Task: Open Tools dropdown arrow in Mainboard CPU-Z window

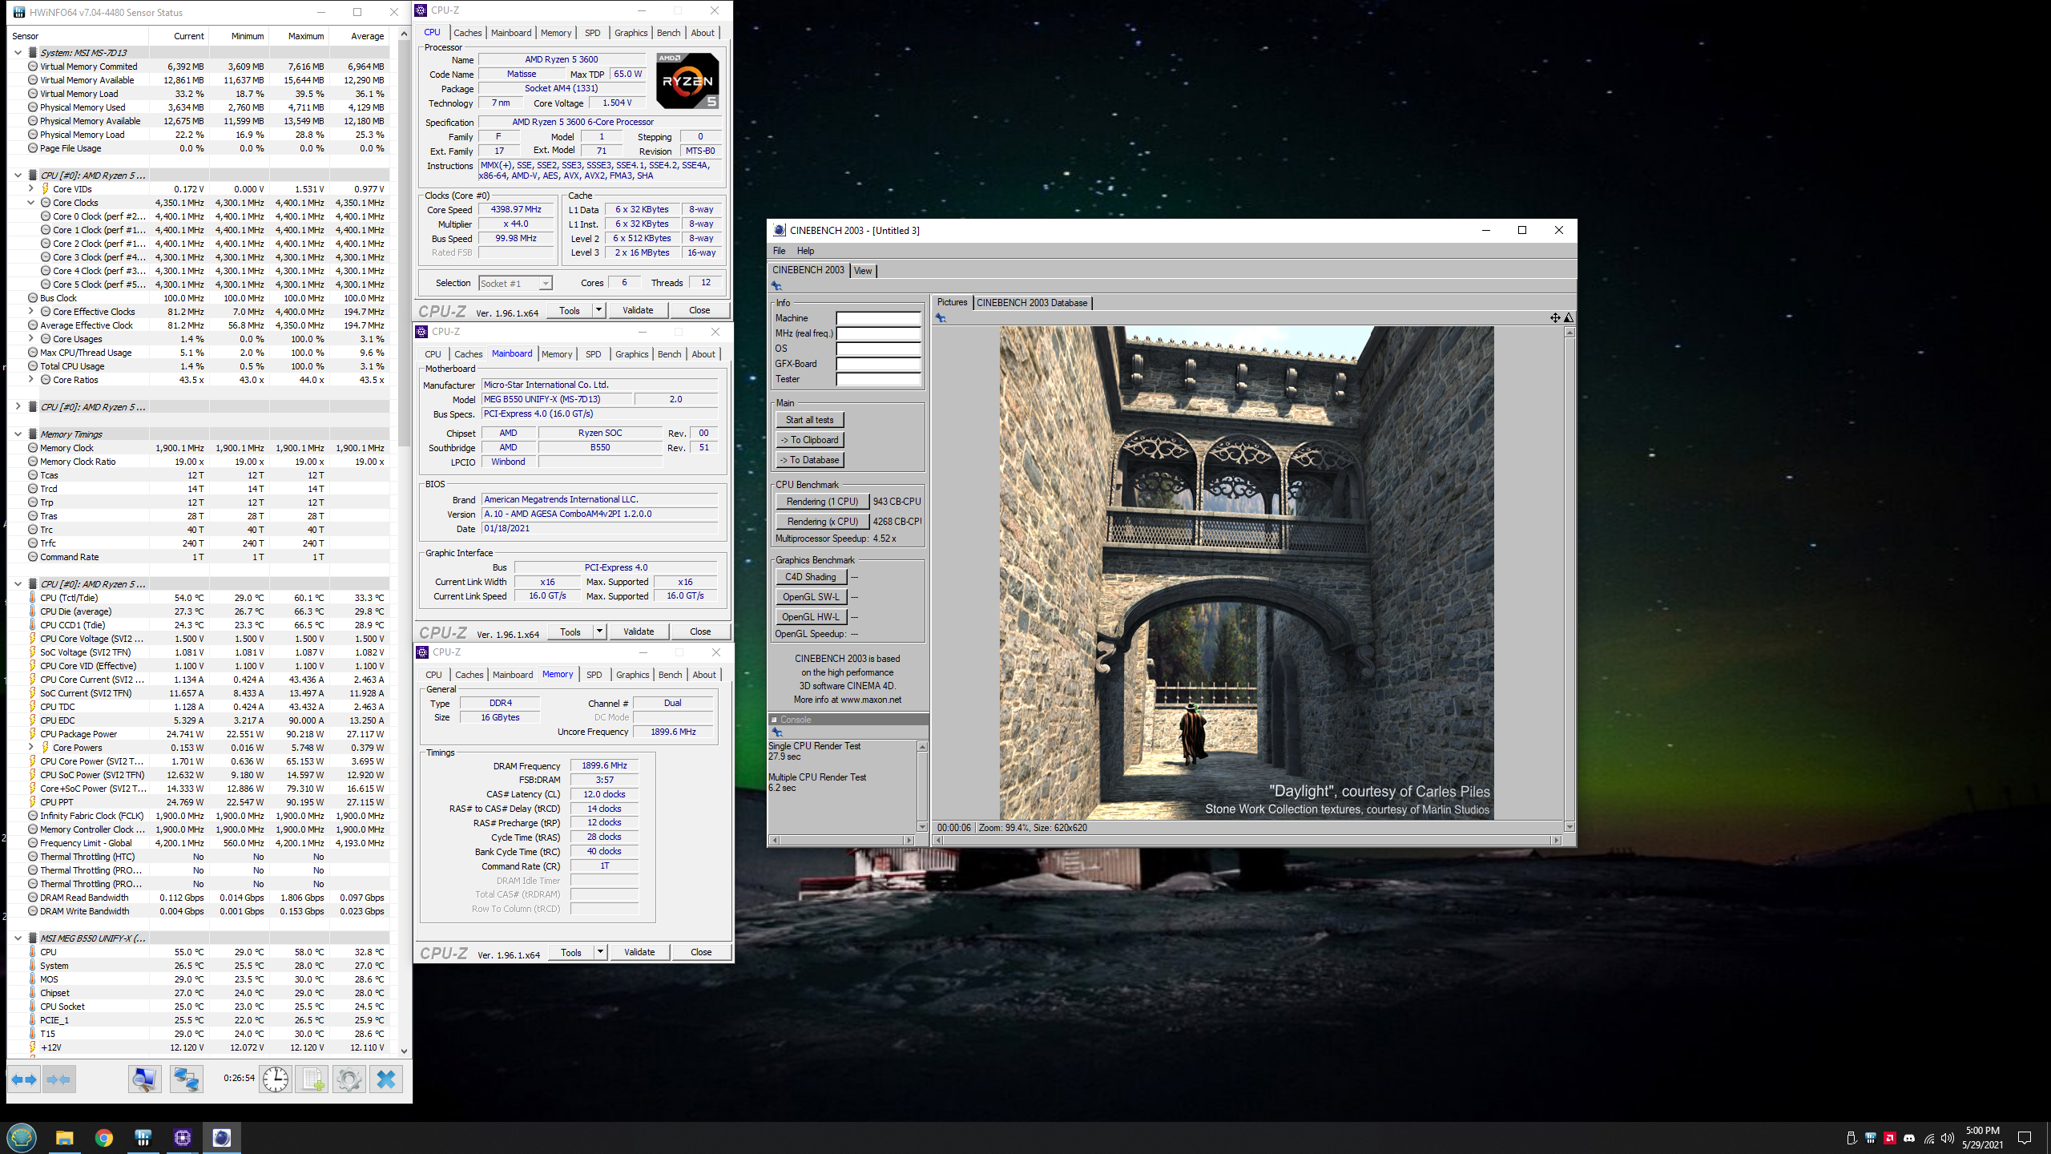Action: [599, 631]
